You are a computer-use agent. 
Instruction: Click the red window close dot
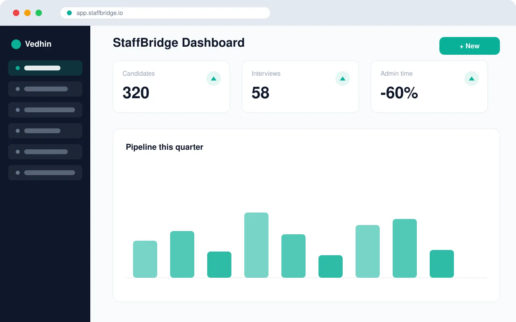click(x=16, y=13)
